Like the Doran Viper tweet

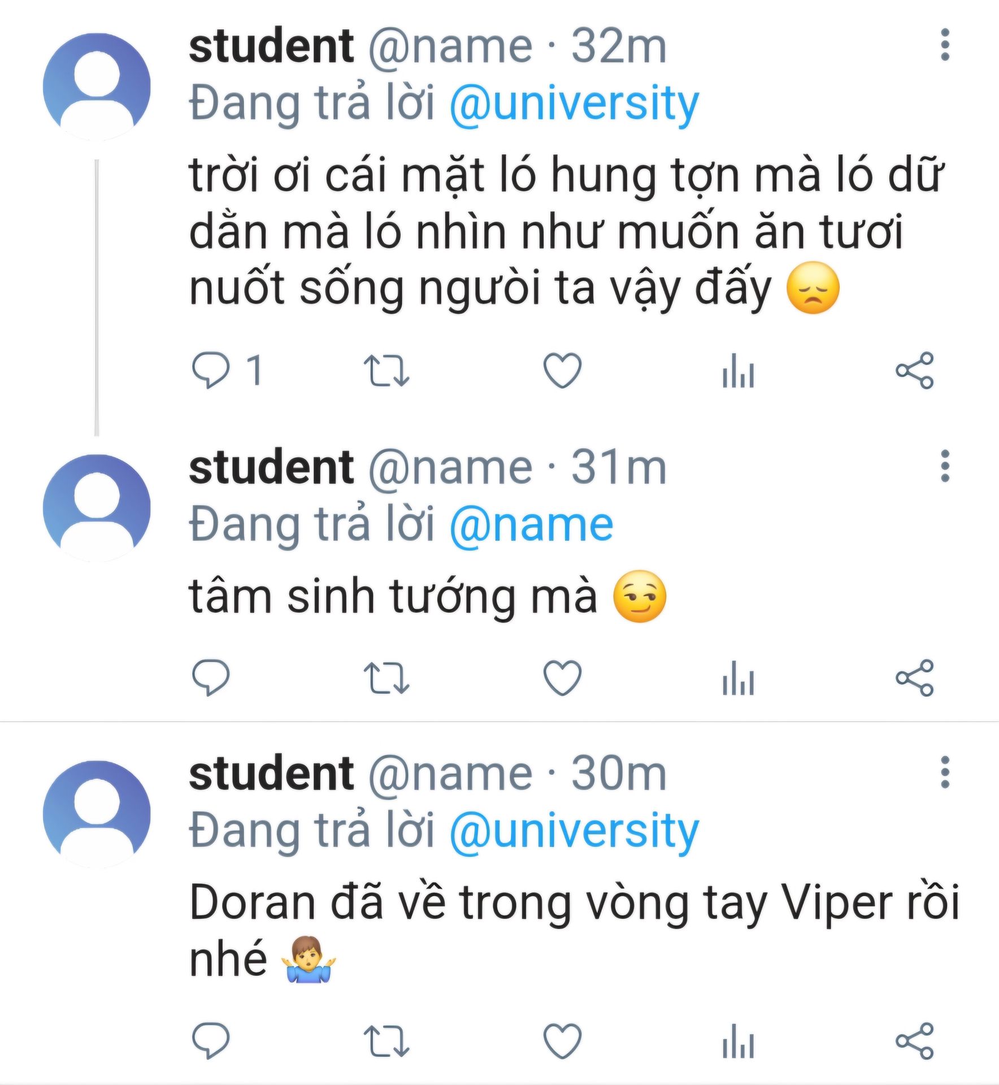coord(562,1040)
